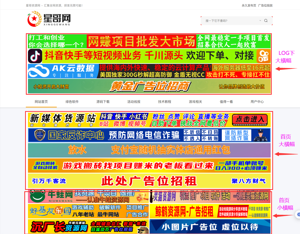This screenshot has width=300, height=234.
Task: Expand the search category dropdown arrow
Action: pyautogui.click(x=260, y=21)
